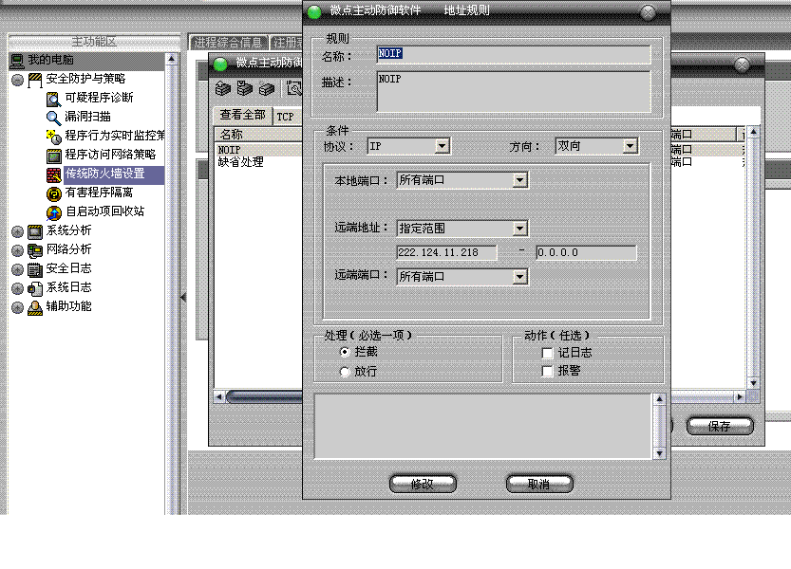
Task: Open the 本地端口 dropdown
Action: coord(519,180)
